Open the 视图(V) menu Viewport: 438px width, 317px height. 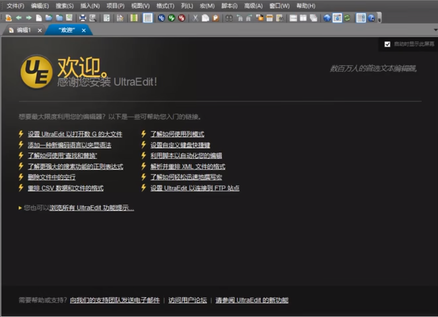(141, 5)
